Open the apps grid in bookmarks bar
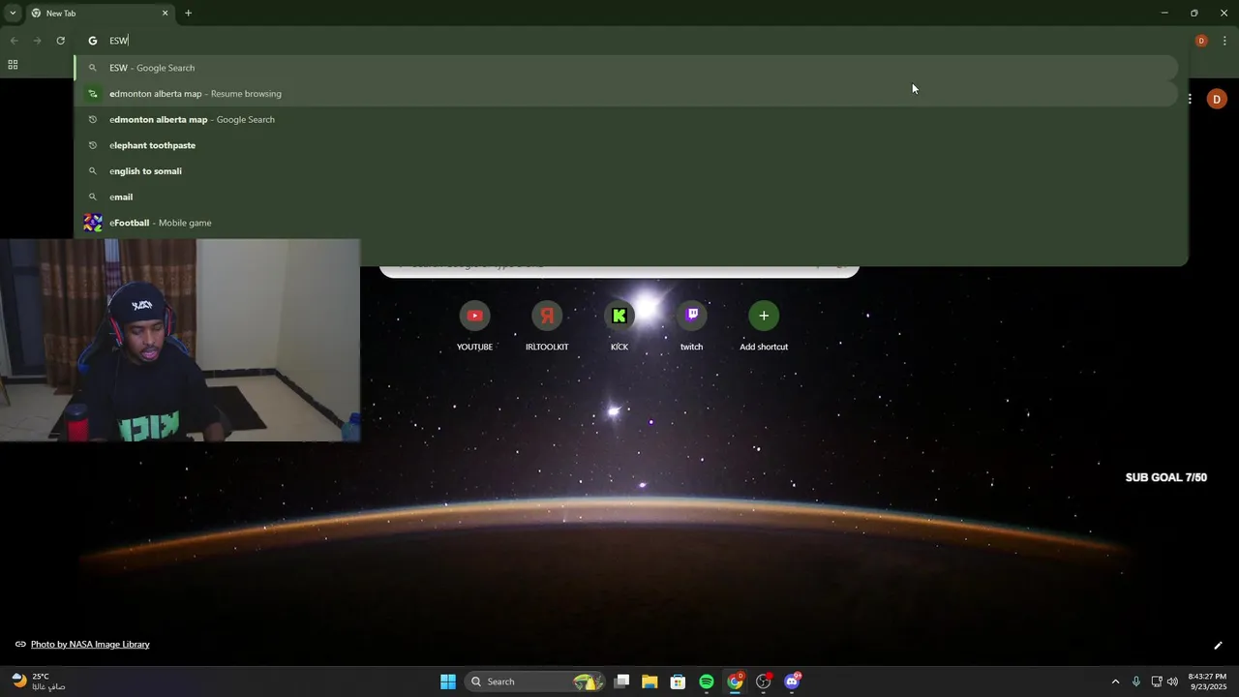1239x697 pixels. pos(13,65)
